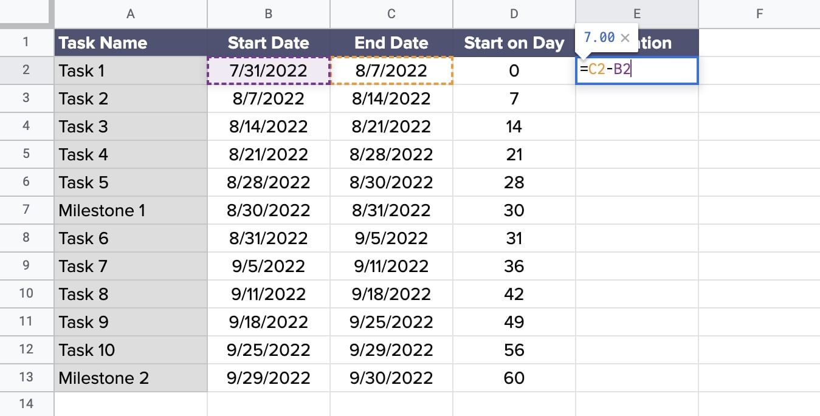Click the empty cell E3 below the formula
The height and width of the screenshot is (416, 820).
click(x=636, y=98)
